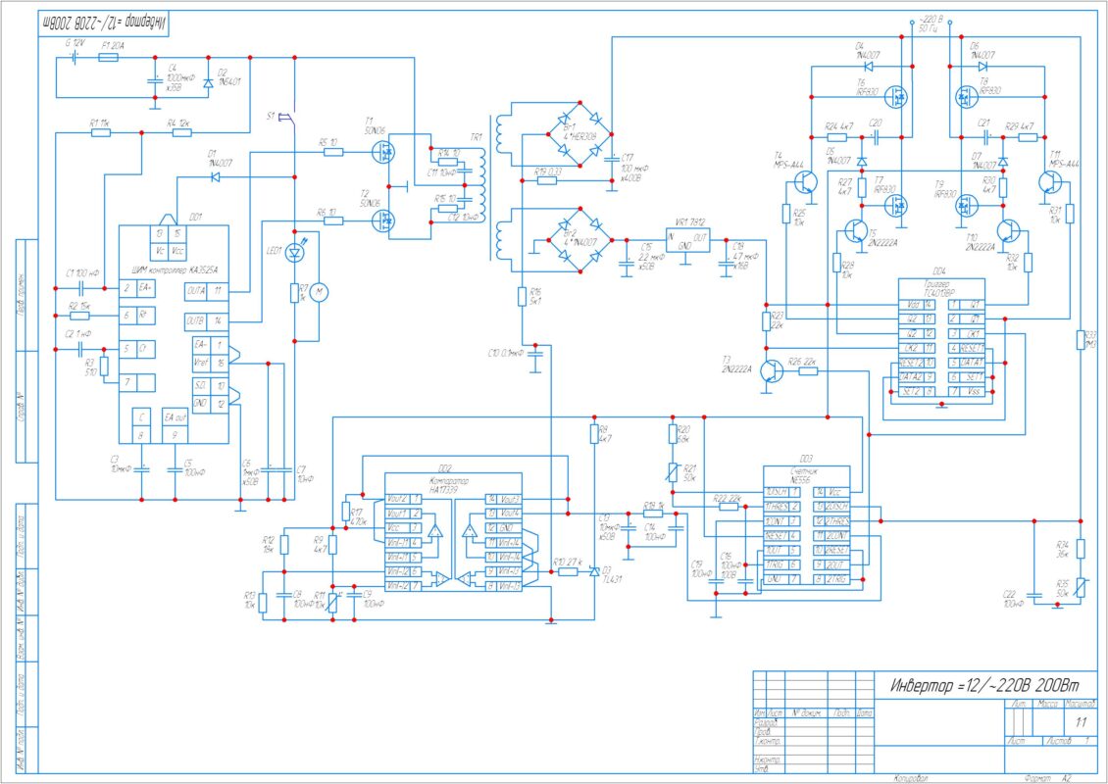The width and height of the screenshot is (1108, 784).
Task: Click the "R29 4к7" resistor label
Action: (x=1019, y=124)
